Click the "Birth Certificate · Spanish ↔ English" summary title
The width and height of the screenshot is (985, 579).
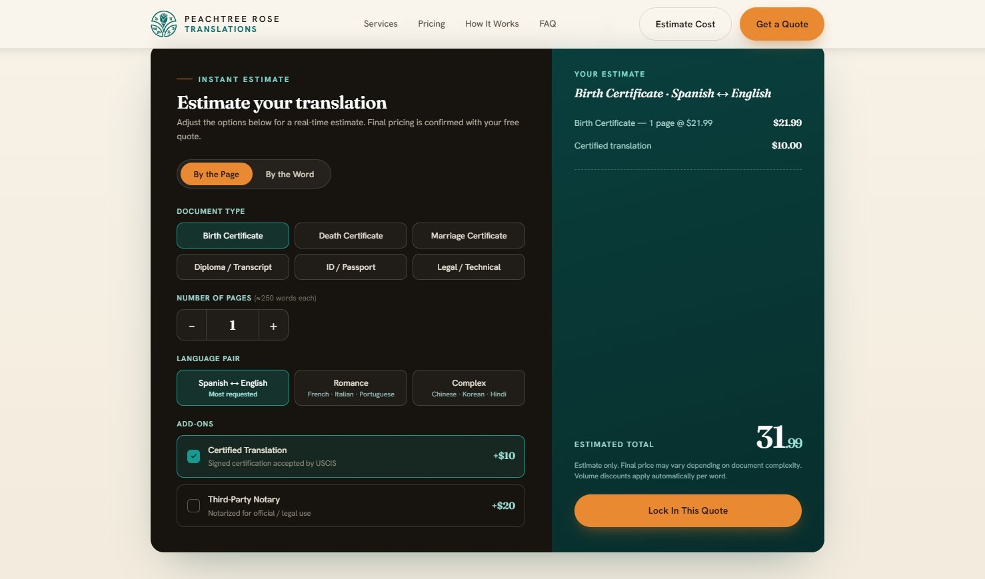[672, 93]
